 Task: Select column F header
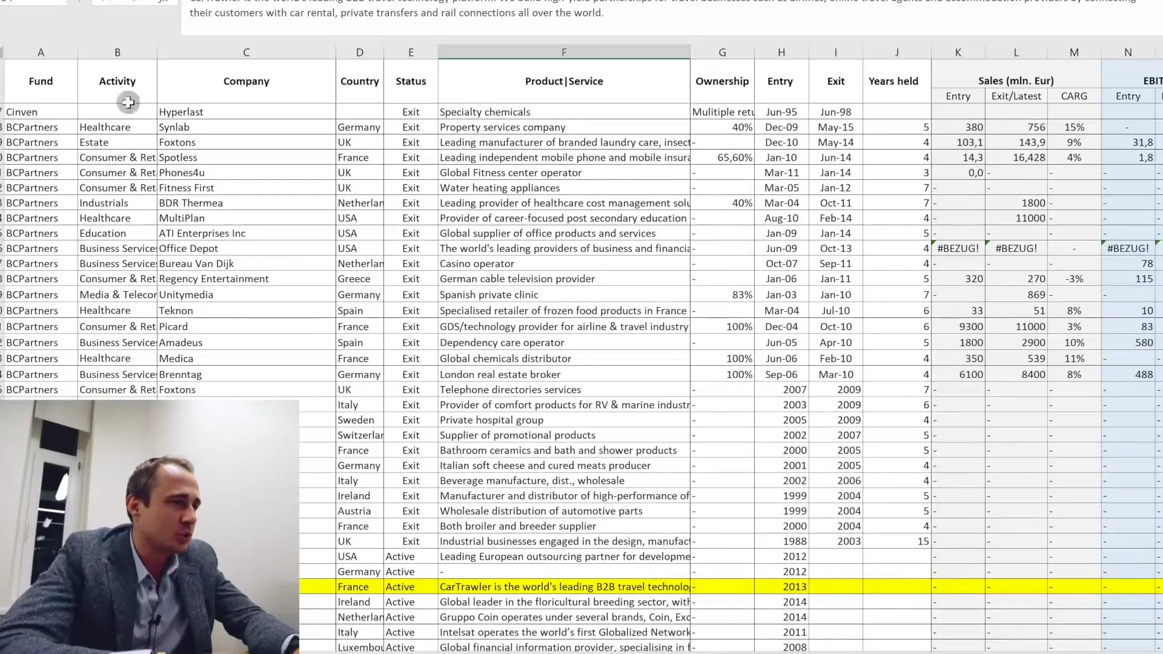[564, 52]
